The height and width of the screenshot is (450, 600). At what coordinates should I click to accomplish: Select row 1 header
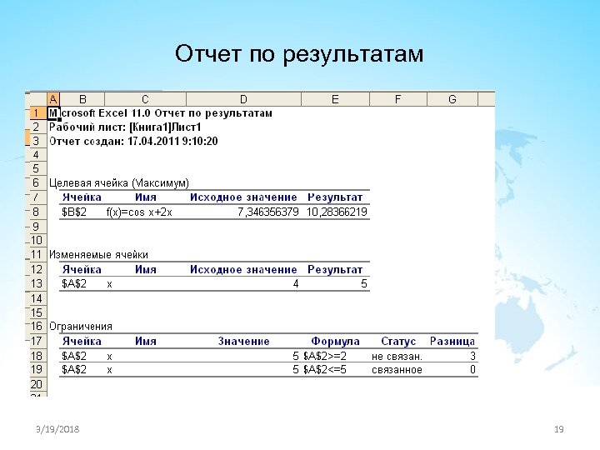(x=37, y=113)
